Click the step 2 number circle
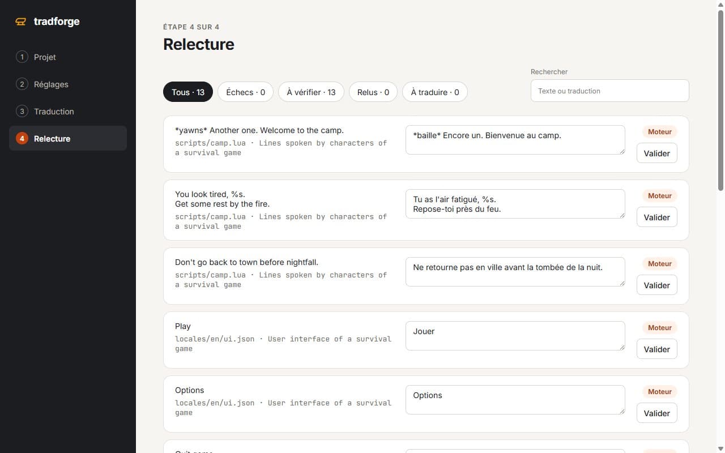The height and width of the screenshot is (453, 725). (22, 84)
